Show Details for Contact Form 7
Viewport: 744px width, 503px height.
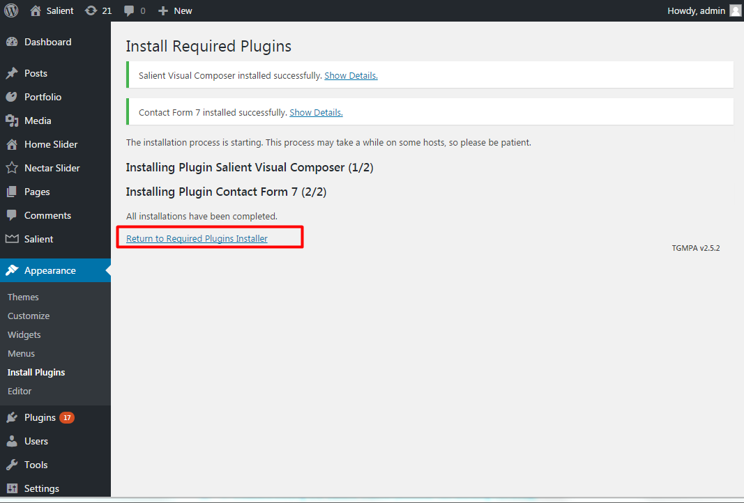pyautogui.click(x=316, y=112)
